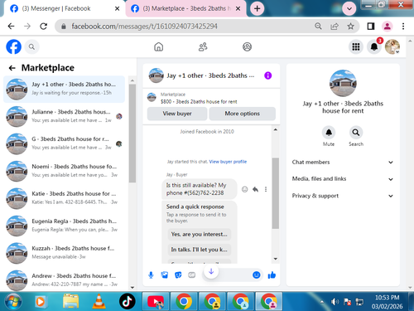Click the chat messages scrollbar thumb
414x311 pixels.
pos(276,193)
